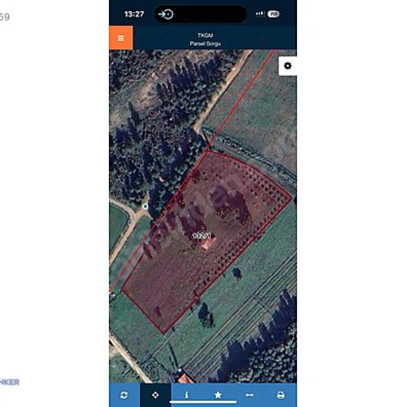The height and width of the screenshot is (407, 407).
Task: Tap the home indicator bar at bottom
Action: coord(203,402)
